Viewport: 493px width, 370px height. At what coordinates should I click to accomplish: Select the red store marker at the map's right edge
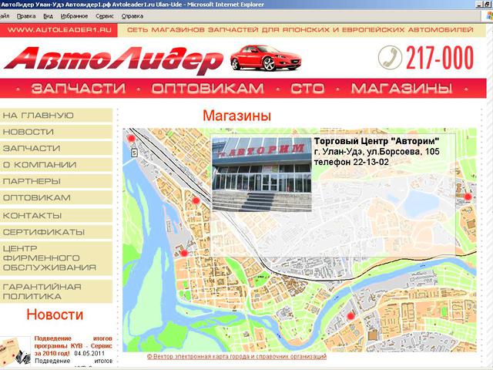(468, 198)
